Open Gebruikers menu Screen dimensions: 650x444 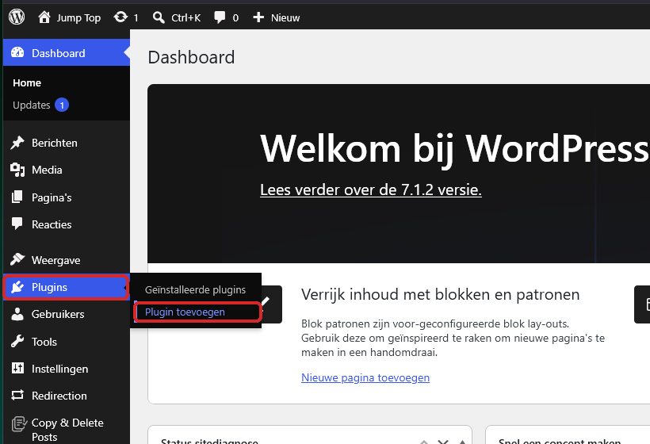67,314
